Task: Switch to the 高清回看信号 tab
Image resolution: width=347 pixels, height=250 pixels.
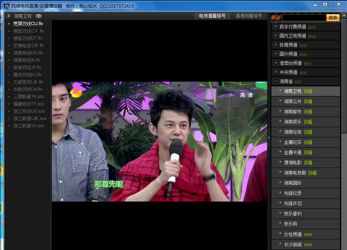Action: click(x=249, y=16)
